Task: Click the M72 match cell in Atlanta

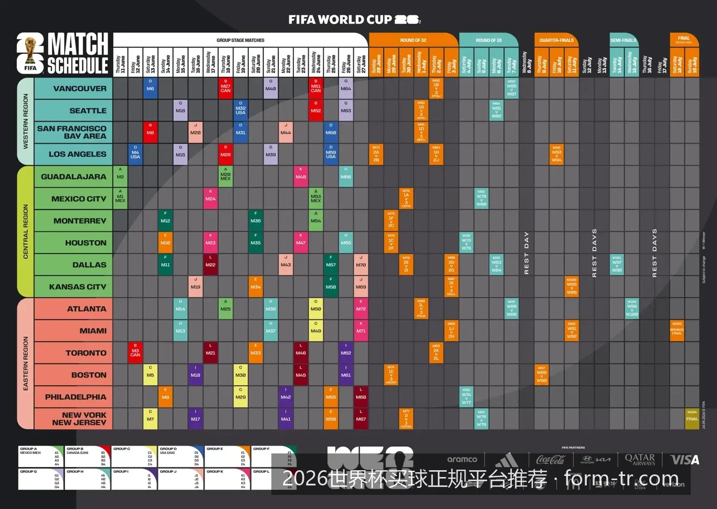Action: click(x=361, y=309)
